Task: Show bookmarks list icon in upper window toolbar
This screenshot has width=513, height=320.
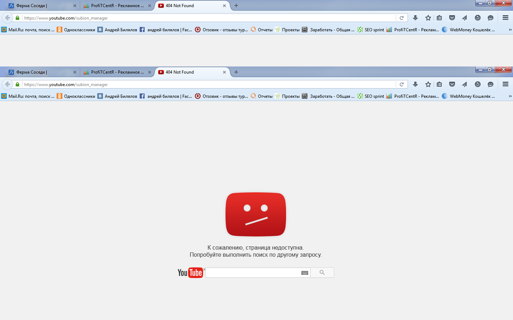Action: 439,18
